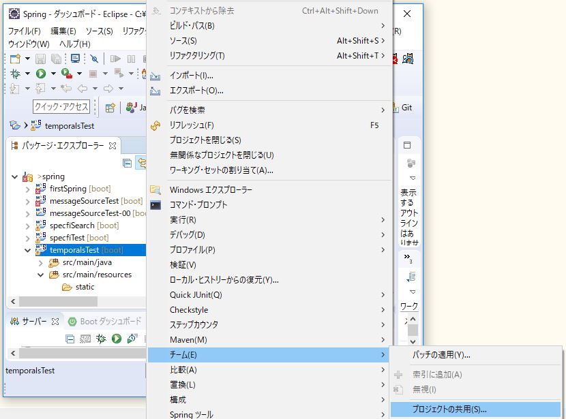Click the Forward navigation arrow in toolbar
The image size is (566, 419).
click(108, 89)
